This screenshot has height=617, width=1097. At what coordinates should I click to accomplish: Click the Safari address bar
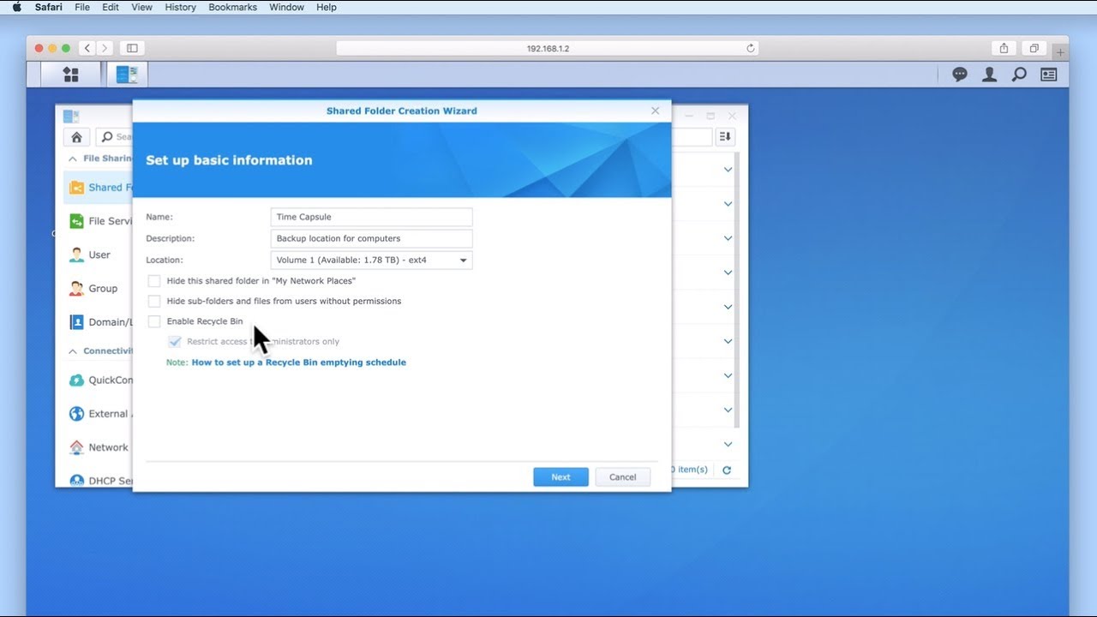(548, 48)
